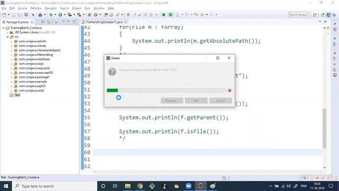This screenshot has width=339, height=191.
Task: Click the Open Type folder icon
Action: pos(106,15)
